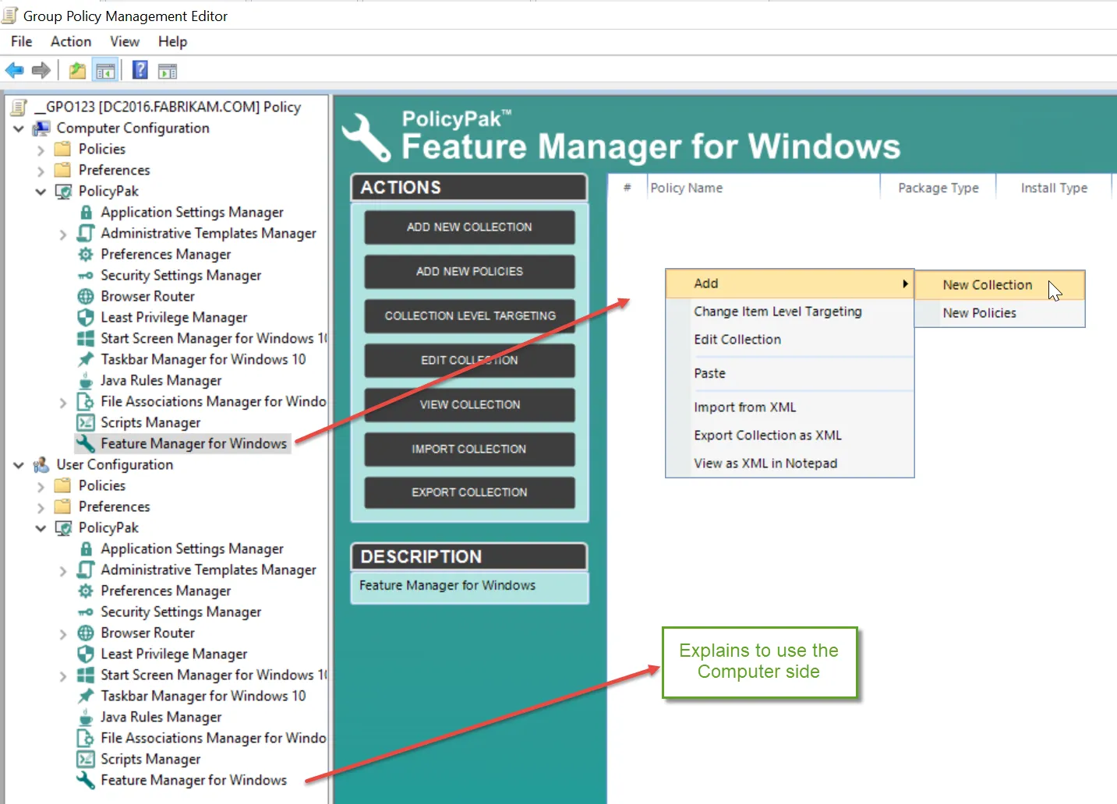Image resolution: width=1117 pixels, height=804 pixels.
Task: Click the Up one level folder icon
Action: click(77, 71)
